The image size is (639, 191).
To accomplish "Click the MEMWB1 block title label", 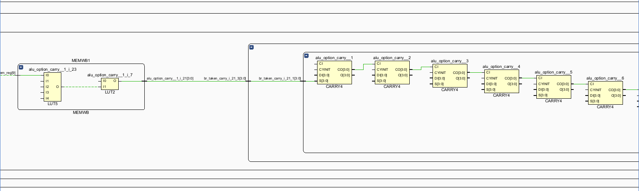I will 81,60.
